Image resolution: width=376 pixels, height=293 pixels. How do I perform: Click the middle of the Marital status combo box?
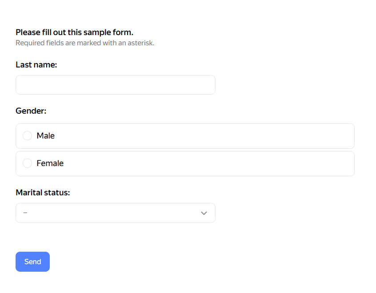pos(115,213)
